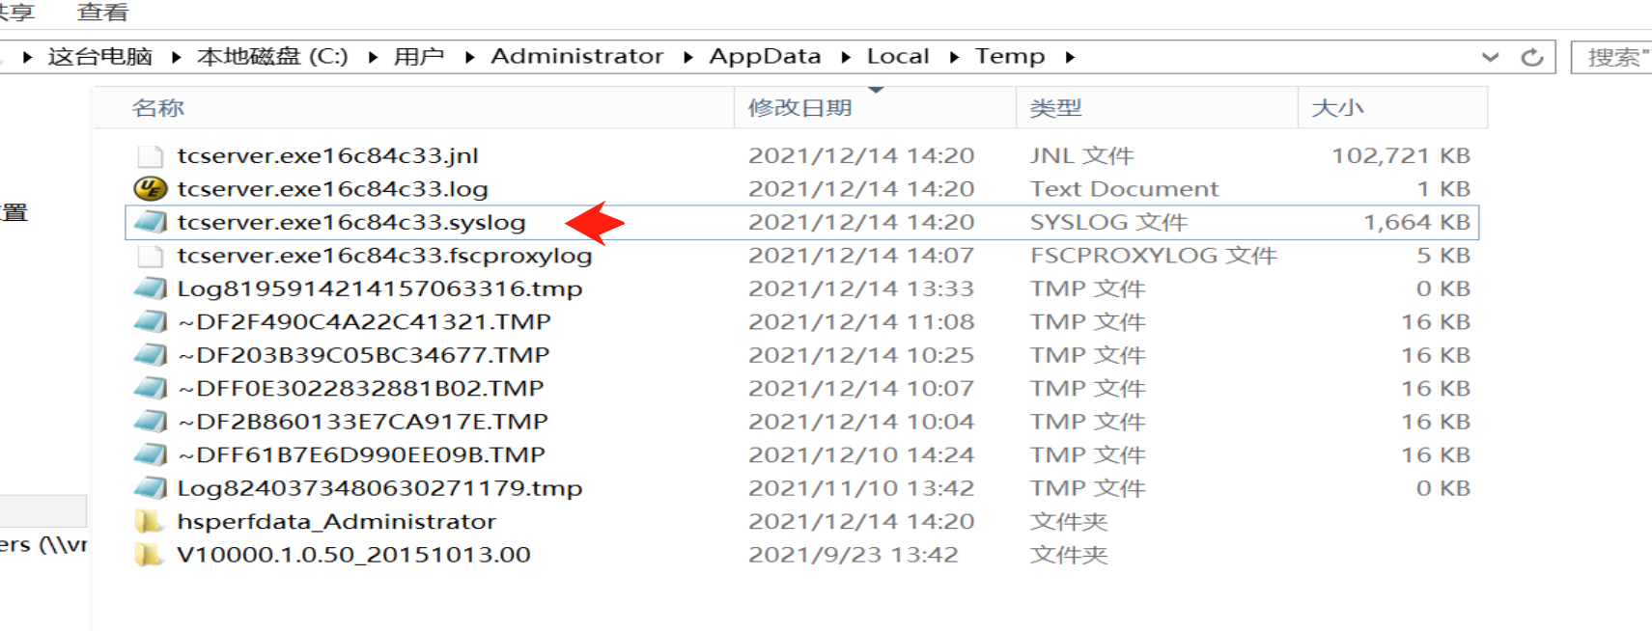Navigate to 本地磁盘 (C:) in address bar

[272, 57]
